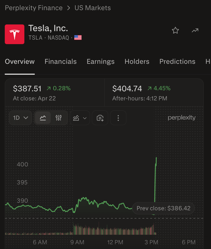View the Predictions tab
The image size is (211, 249).
(x=177, y=62)
